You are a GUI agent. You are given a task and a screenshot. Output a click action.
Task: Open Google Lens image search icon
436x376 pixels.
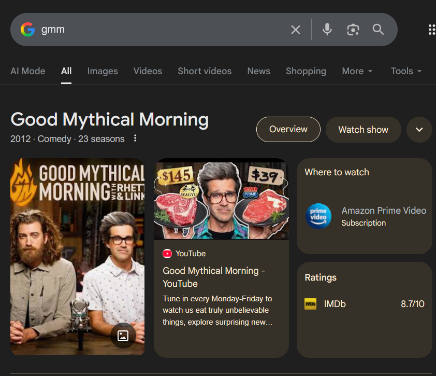[353, 30]
